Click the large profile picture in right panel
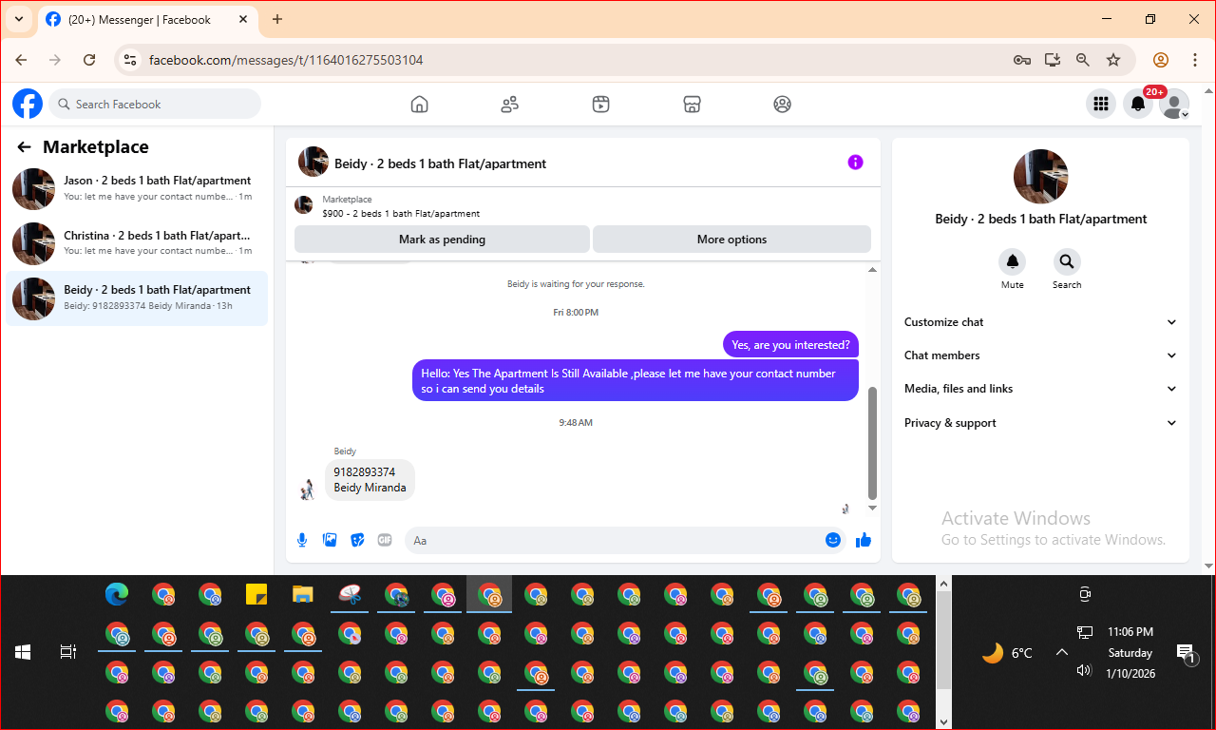The height and width of the screenshot is (730, 1216). [x=1041, y=177]
